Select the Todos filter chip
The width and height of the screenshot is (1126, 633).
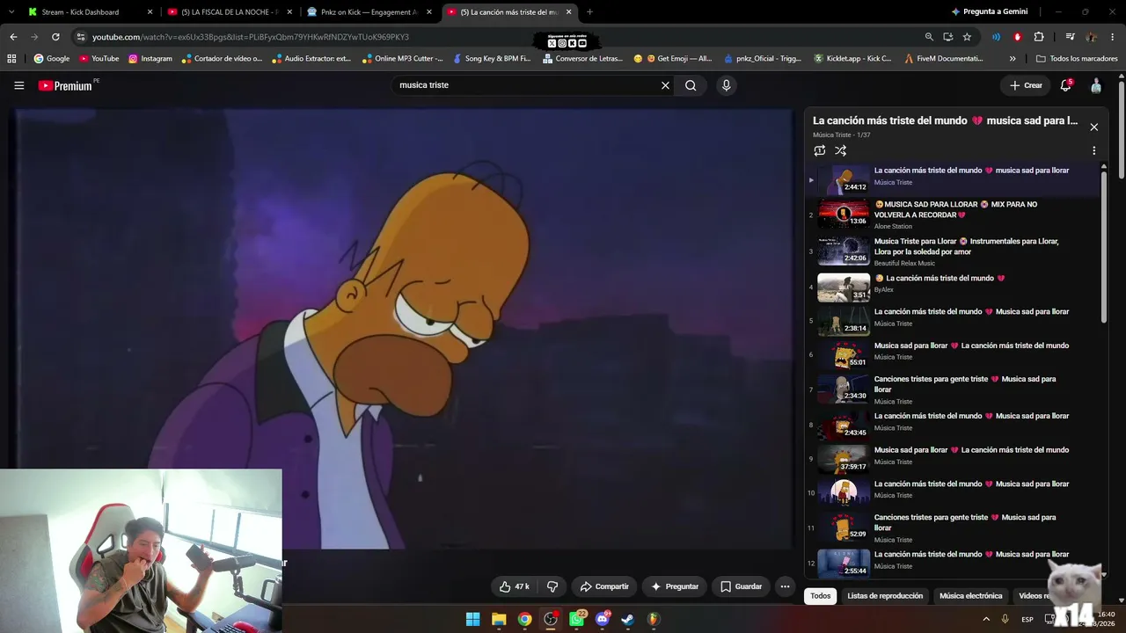click(x=821, y=596)
